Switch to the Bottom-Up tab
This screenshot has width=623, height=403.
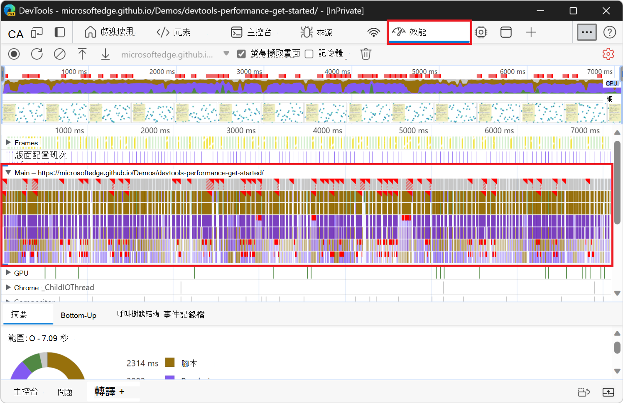[x=78, y=315]
